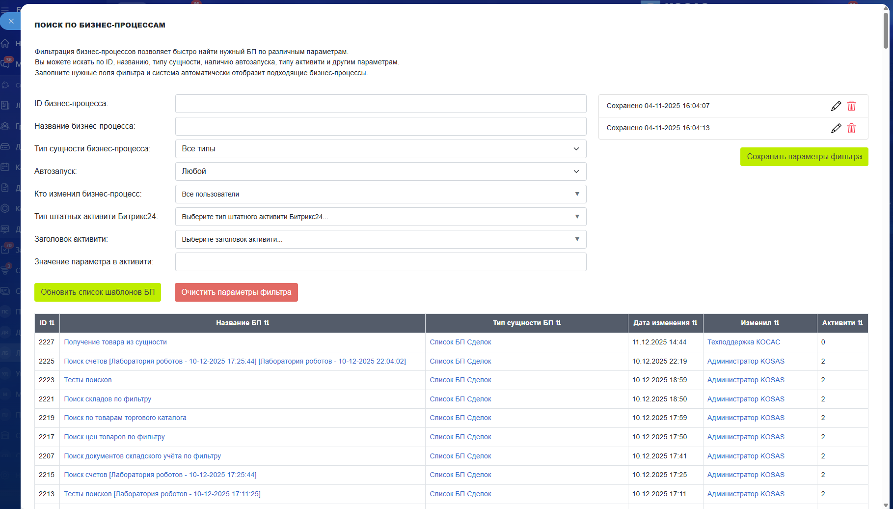Edit saved filter from 16:04:13
The image size is (893, 509).
pyautogui.click(x=836, y=128)
